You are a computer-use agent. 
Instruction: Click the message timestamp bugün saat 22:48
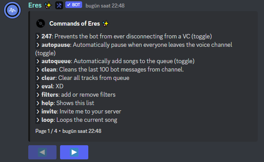pyautogui.click(x=105, y=6)
